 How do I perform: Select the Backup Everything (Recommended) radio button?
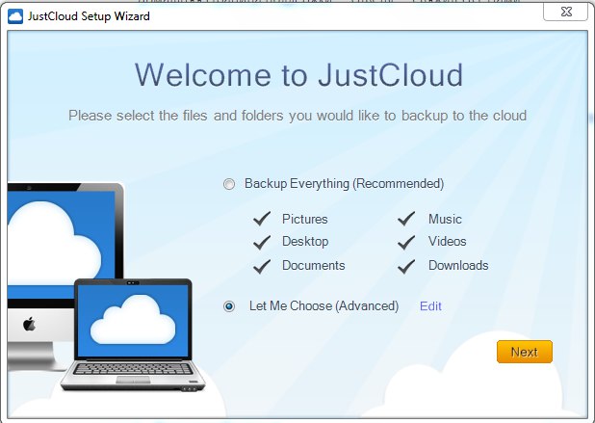coord(229,184)
